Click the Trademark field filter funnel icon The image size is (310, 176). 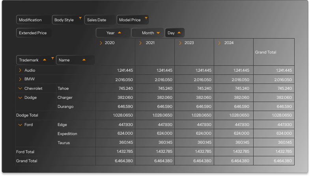52,58
